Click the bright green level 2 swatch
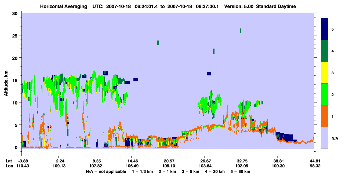The width and height of the screenshot is (349, 179). pos(325,94)
